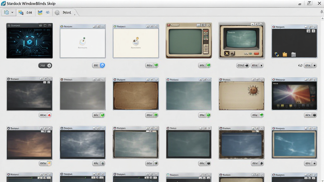Click the arrow pill button under CRT monitor skin
This screenshot has height=182, width=324.
[x=243, y=65]
